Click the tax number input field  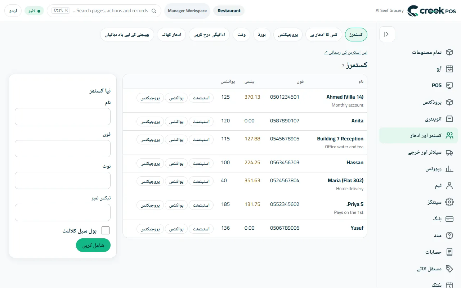point(63,212)
